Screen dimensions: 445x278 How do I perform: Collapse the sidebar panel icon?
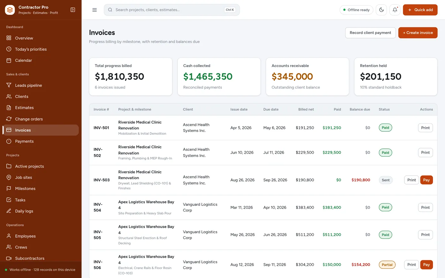point(73,10)
